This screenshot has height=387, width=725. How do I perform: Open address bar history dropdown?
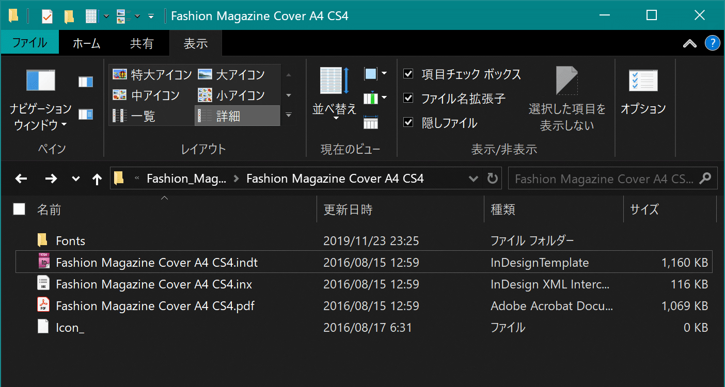tap(473, 179)
